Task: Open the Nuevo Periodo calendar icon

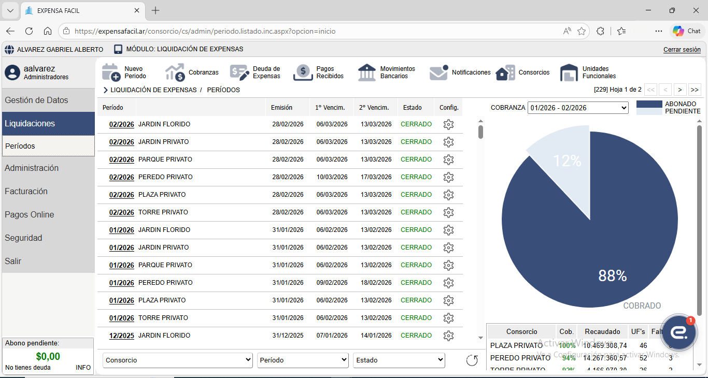Action: tap(111, 72)
